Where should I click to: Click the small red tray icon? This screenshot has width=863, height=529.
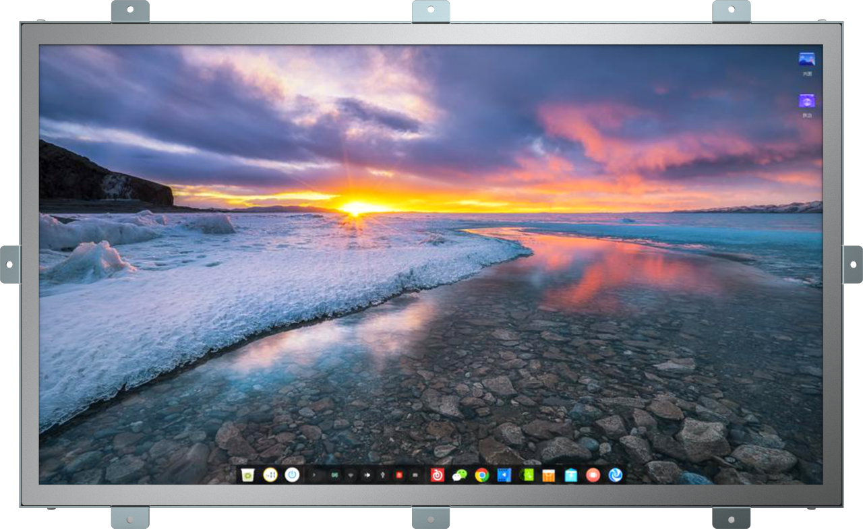point(399,476)
